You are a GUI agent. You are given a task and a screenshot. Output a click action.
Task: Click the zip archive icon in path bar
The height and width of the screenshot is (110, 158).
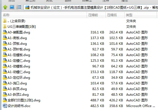[27, 7]
